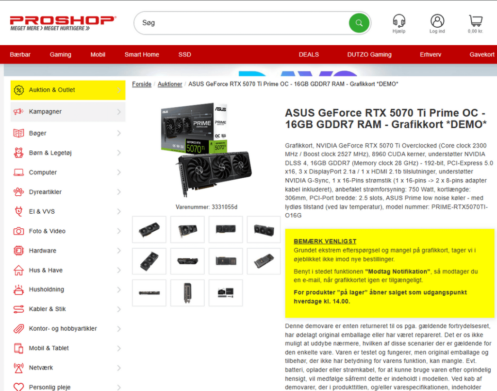Expand the Hardware category chevron
Image resolution: width=497 pixels, height=391 pixels.
pyautogui.click(x=119, y=251)
